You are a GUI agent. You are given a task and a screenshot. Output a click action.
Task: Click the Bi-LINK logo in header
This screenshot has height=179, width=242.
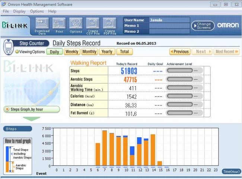coord(15,25)
